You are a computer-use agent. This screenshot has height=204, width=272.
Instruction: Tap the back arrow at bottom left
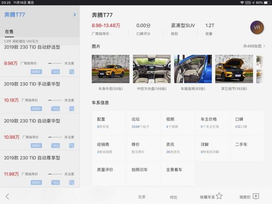(7, 196)
